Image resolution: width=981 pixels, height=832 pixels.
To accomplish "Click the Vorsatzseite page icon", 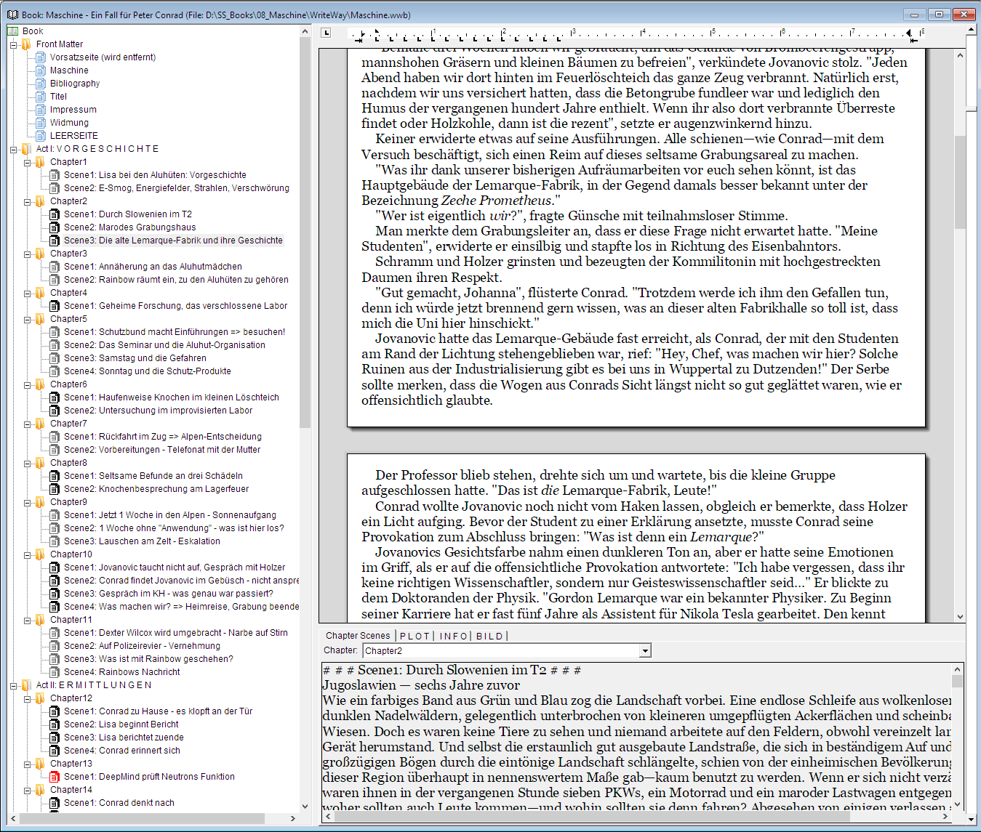I will point(41,57).
